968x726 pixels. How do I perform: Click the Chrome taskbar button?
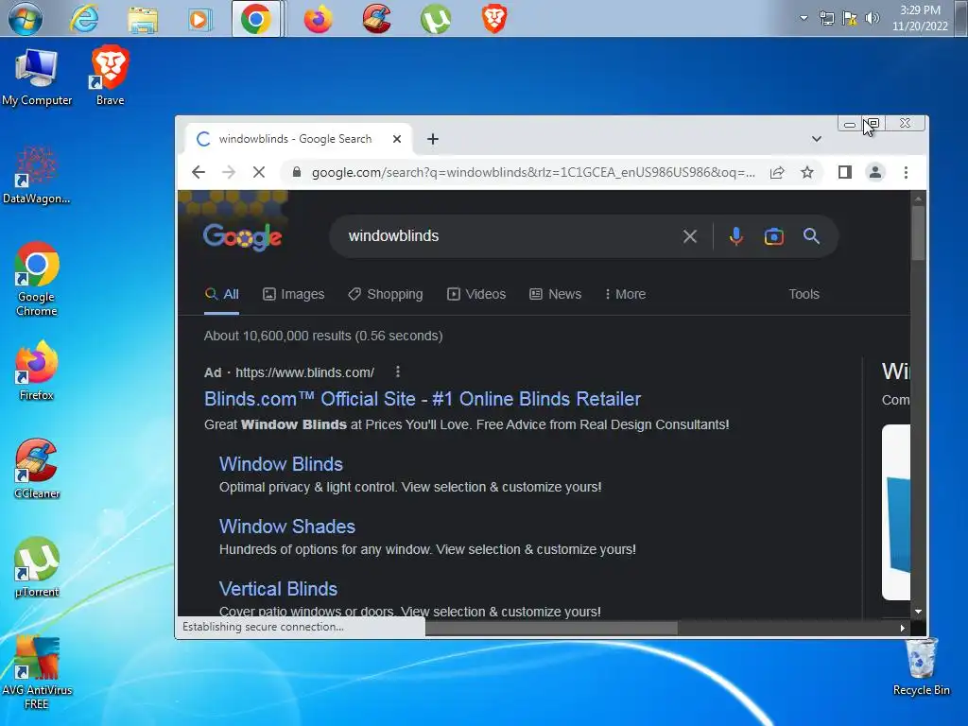(256, 19)
